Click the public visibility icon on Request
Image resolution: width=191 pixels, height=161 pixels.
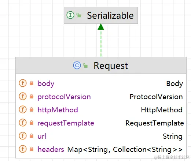click(x=85, y=65)
